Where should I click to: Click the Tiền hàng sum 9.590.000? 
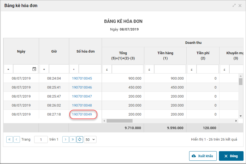pyautogui.click(x=175, y=128)
